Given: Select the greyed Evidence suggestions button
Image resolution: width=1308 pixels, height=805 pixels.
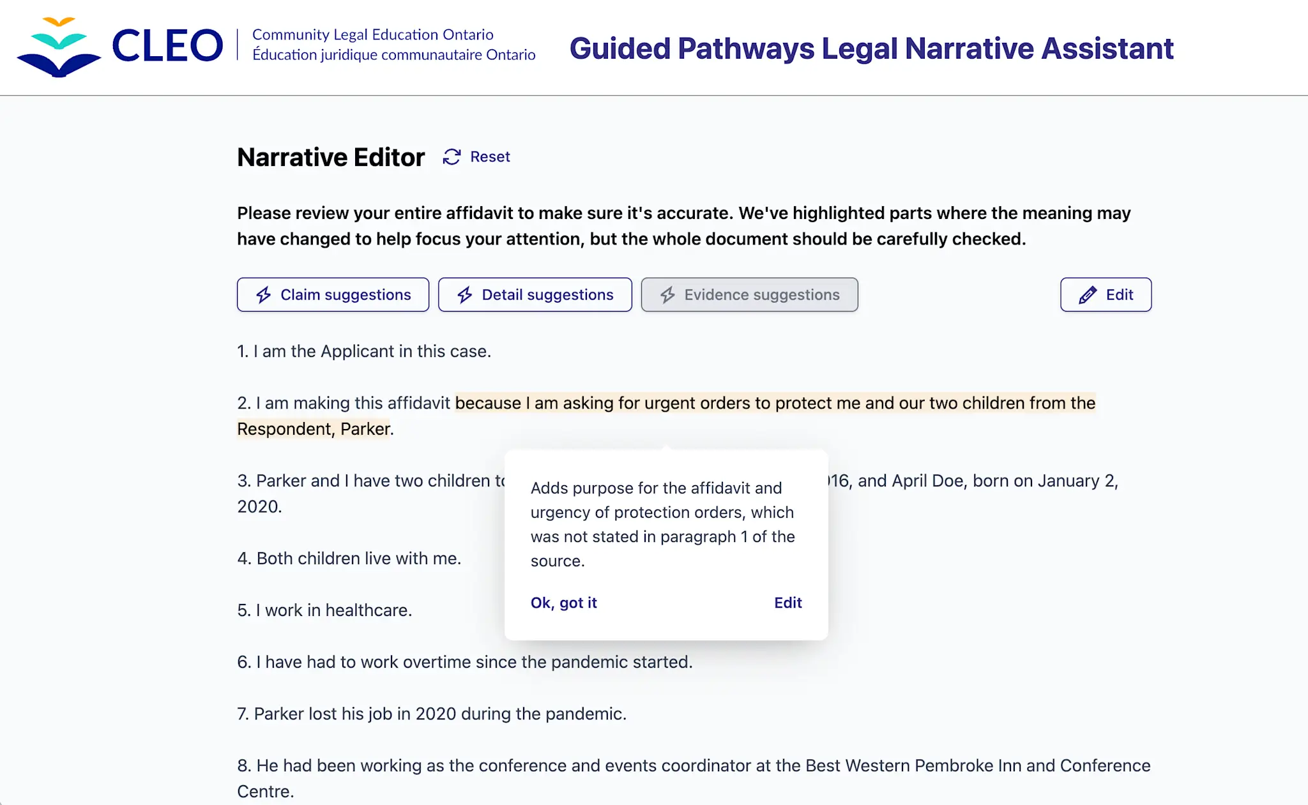Looking at the screenshot, I should (750, 294).
